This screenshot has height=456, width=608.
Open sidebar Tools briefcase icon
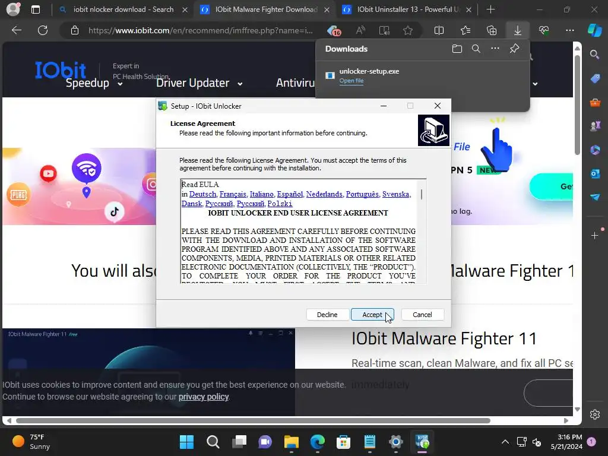[595, 102]
